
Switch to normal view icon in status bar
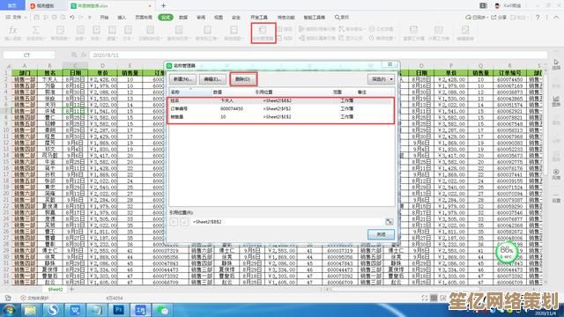coord(434,298)
